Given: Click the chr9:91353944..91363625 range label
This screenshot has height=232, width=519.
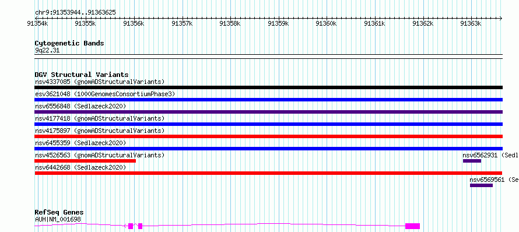Looking at the screenshot, I should click(75, 12).
